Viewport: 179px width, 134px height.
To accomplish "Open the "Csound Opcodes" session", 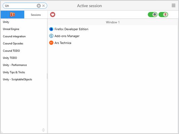I will coord(24,44).
